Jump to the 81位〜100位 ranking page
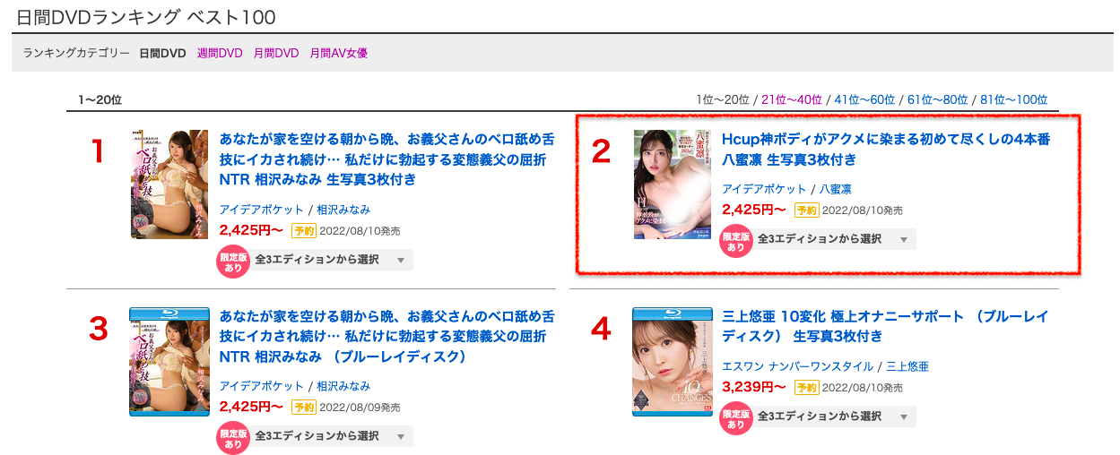 pos(1013,99)
